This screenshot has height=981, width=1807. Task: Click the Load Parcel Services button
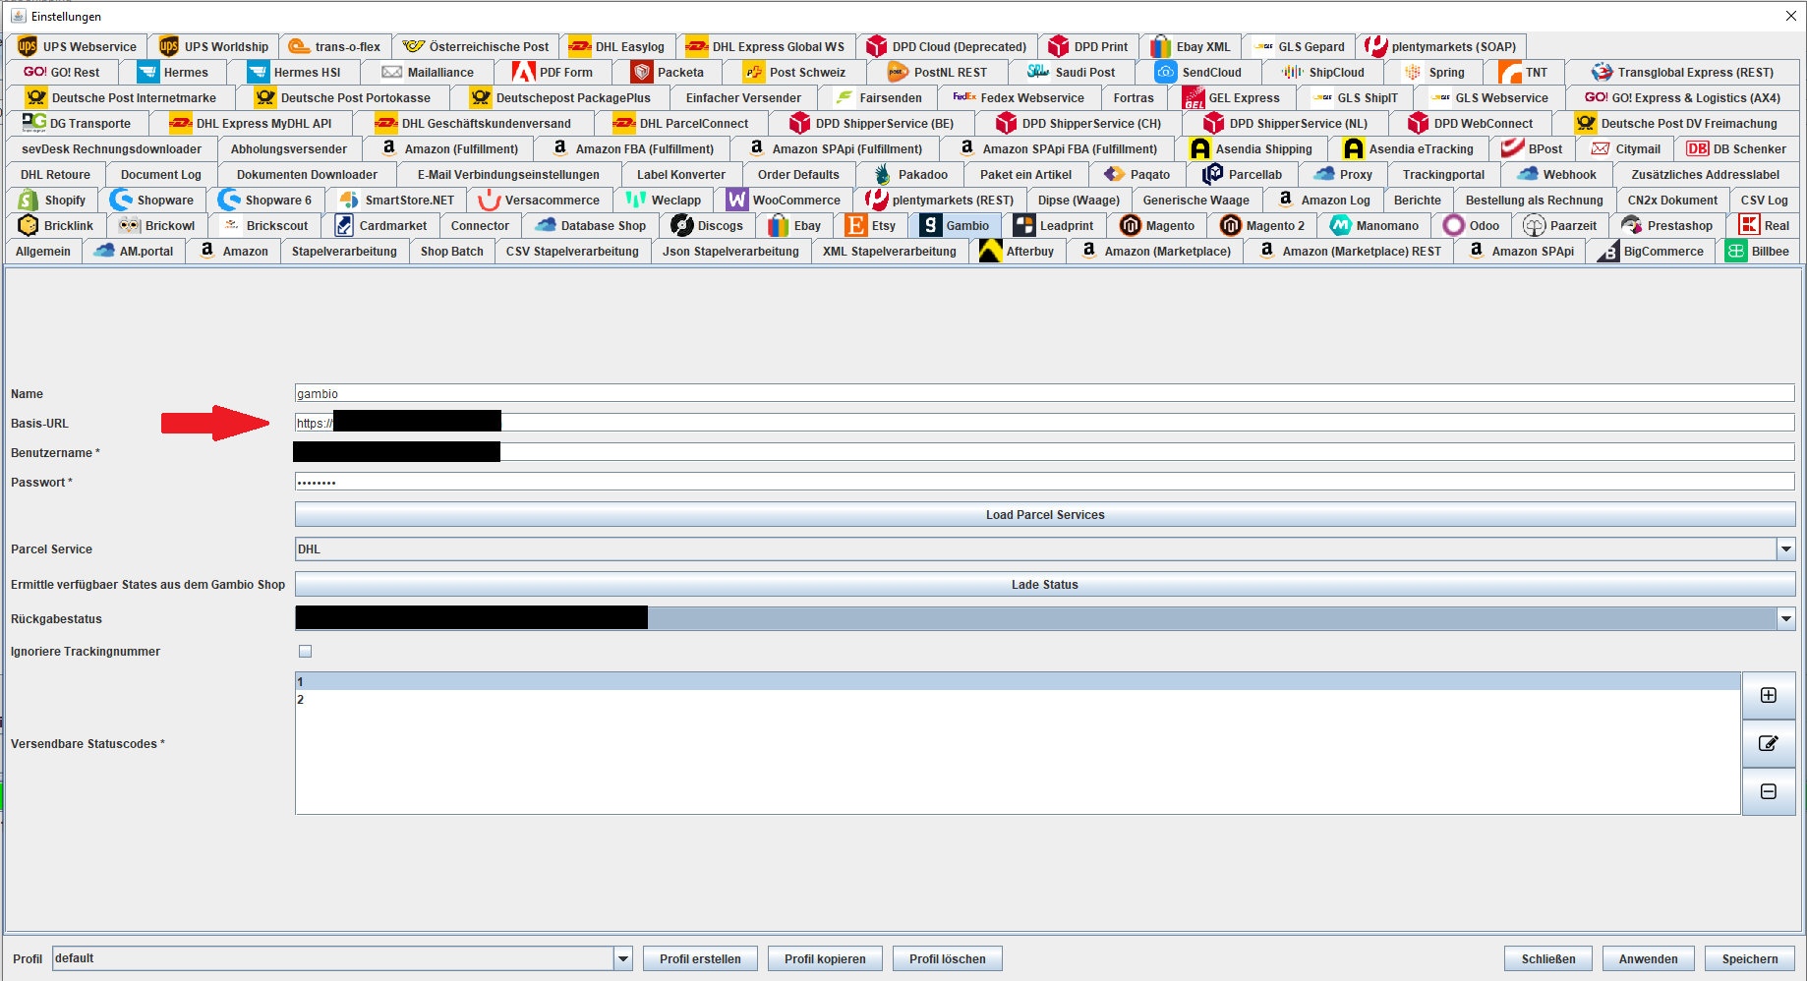1045,514
